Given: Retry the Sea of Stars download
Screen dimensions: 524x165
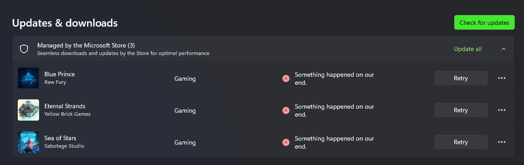Looking at the screenshot, I should (x=461, y=142).
